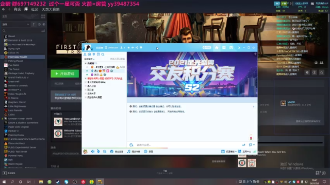Image resolution: width=330 pixels, height=185 pixels.
Task: Click the green Play game button
Action: pyautogui.click(x=65, y=73)
